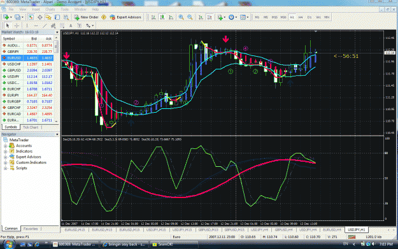Select the Fibonacci retracement tool
Image resolution: width=398 pixels, height=249 pixels.
[x=62, y=25]
